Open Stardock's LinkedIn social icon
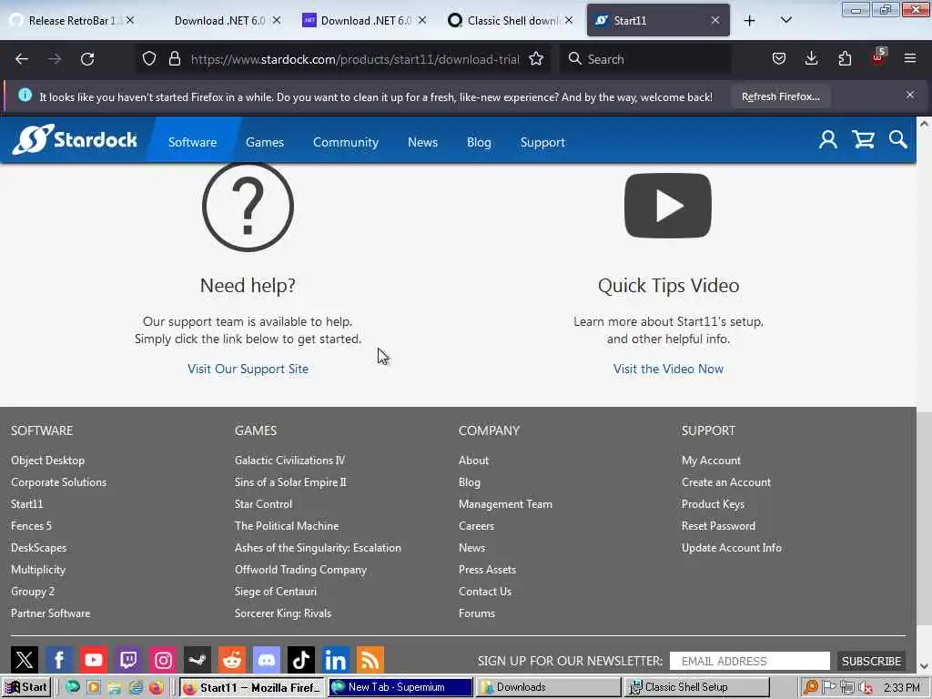Screen dimensions: 932x699 335,660
